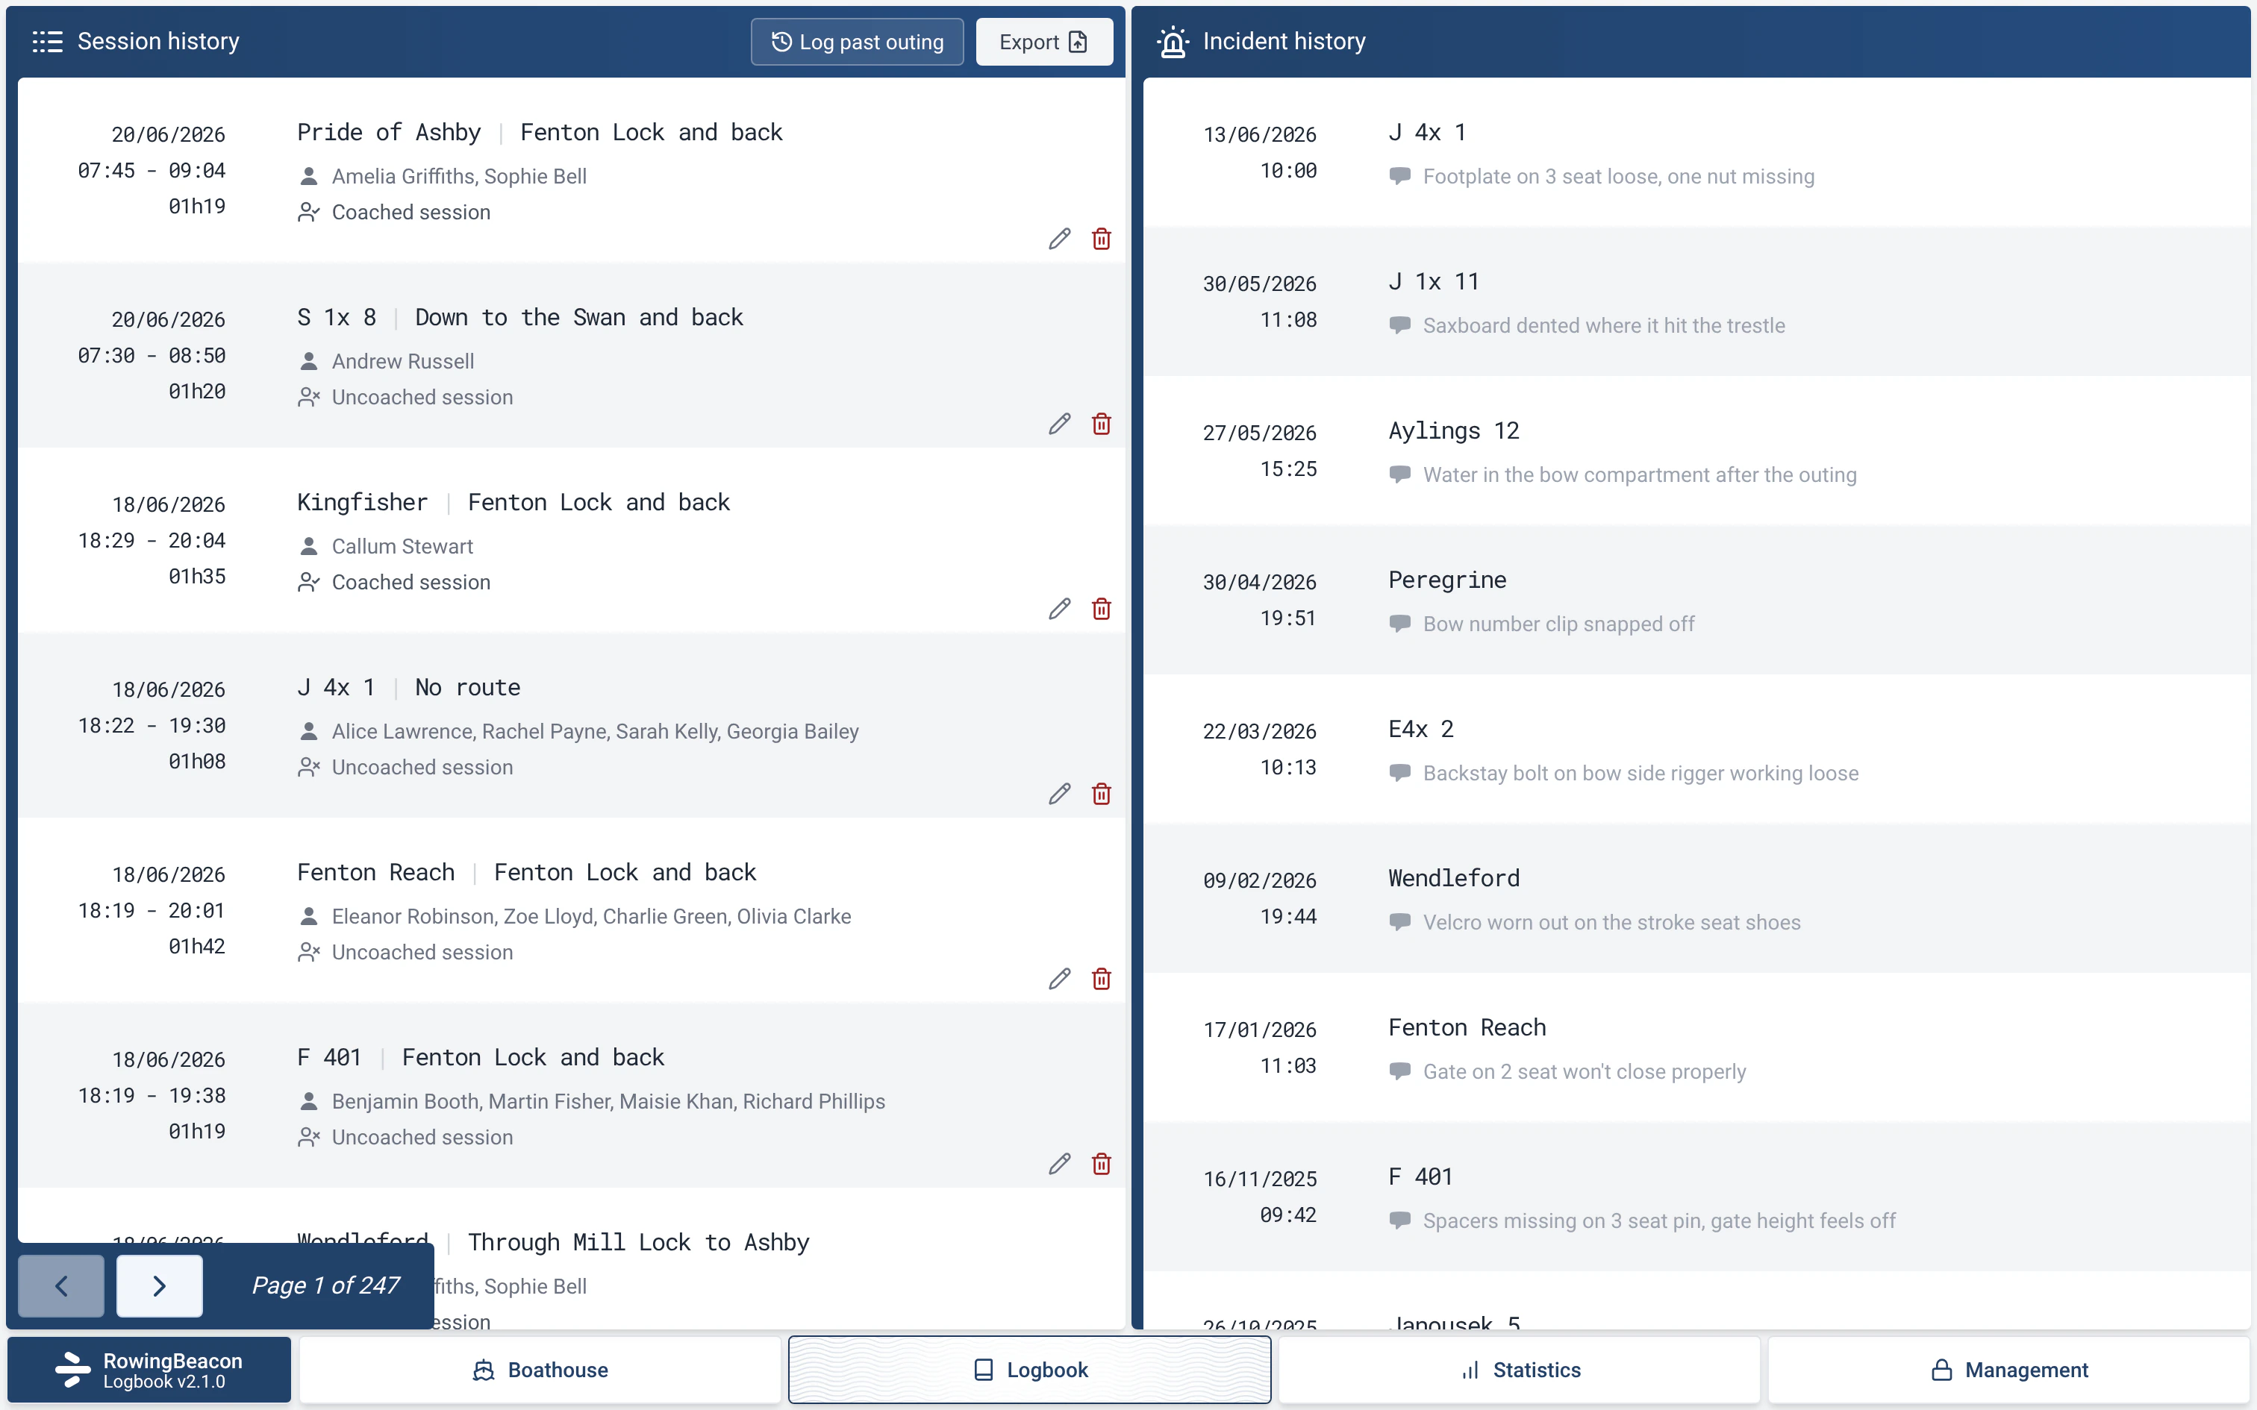Click the Session history list icon
2257x1410 pixels.
[x=46, y=41]
